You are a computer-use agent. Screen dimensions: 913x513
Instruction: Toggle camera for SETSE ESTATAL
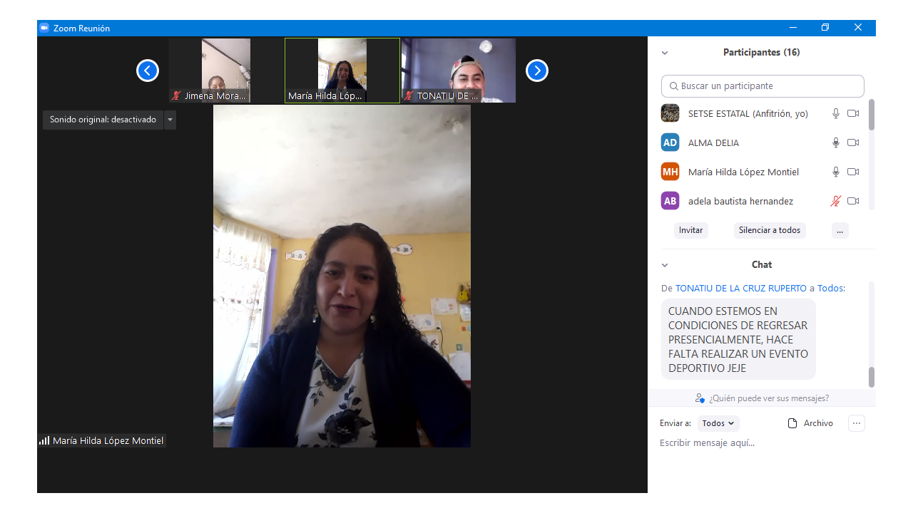tap(853, 113)
